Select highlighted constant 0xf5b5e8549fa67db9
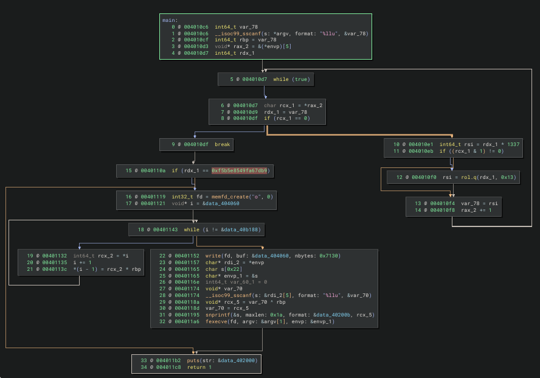Image resolution: width=540 pixels, height=378 pixels. pos(240,170)
